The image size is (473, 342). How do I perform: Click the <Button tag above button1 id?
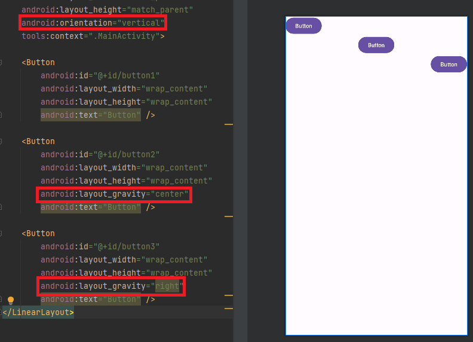[38, 63]
